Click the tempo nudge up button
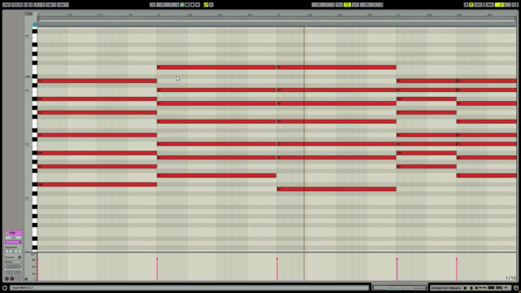521x293 pixels. click(31, 5)
